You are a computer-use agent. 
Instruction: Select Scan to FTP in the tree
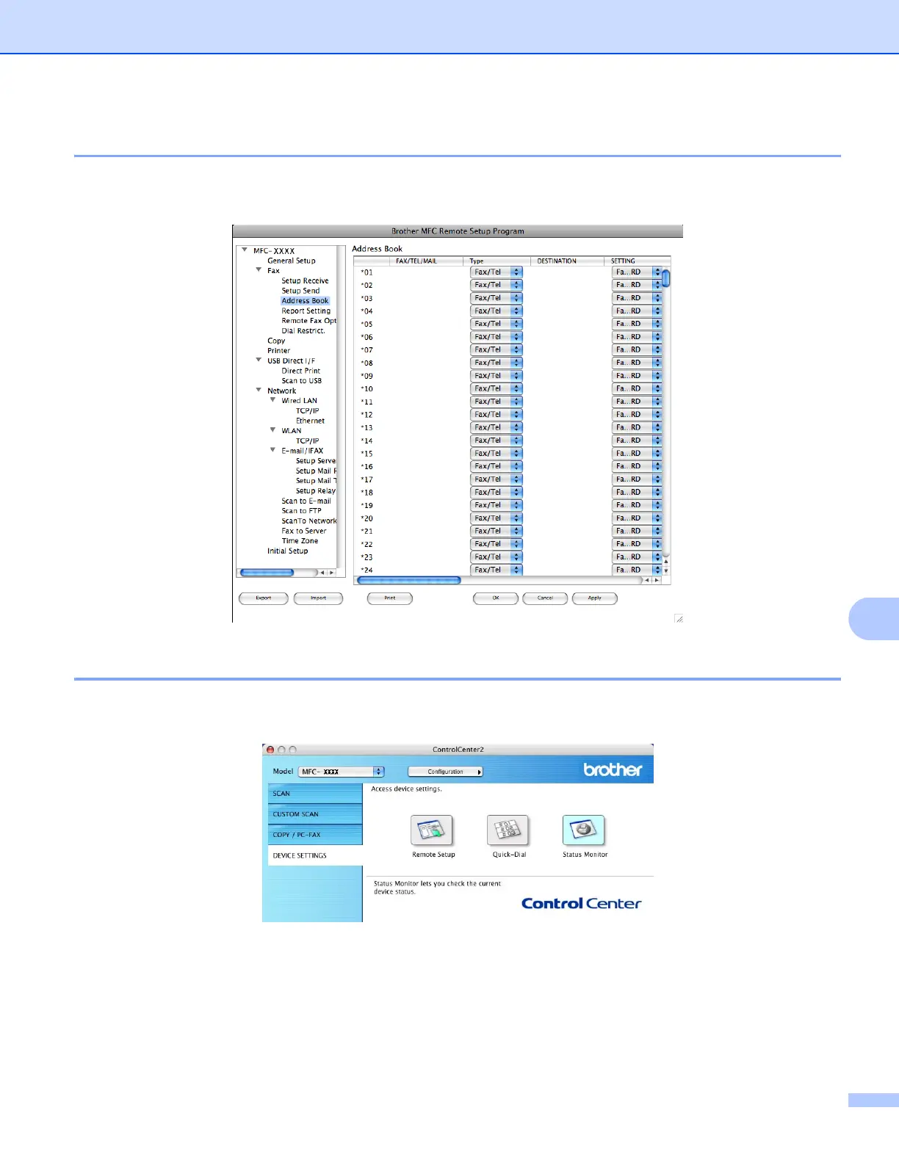pos(301,511)
